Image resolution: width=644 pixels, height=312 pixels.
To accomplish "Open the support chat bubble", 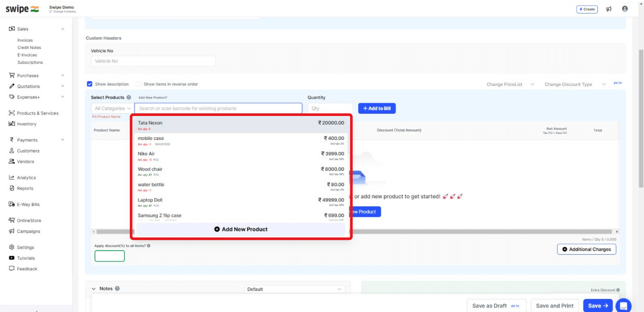I will pyautogui.click(x=624, y=306).
